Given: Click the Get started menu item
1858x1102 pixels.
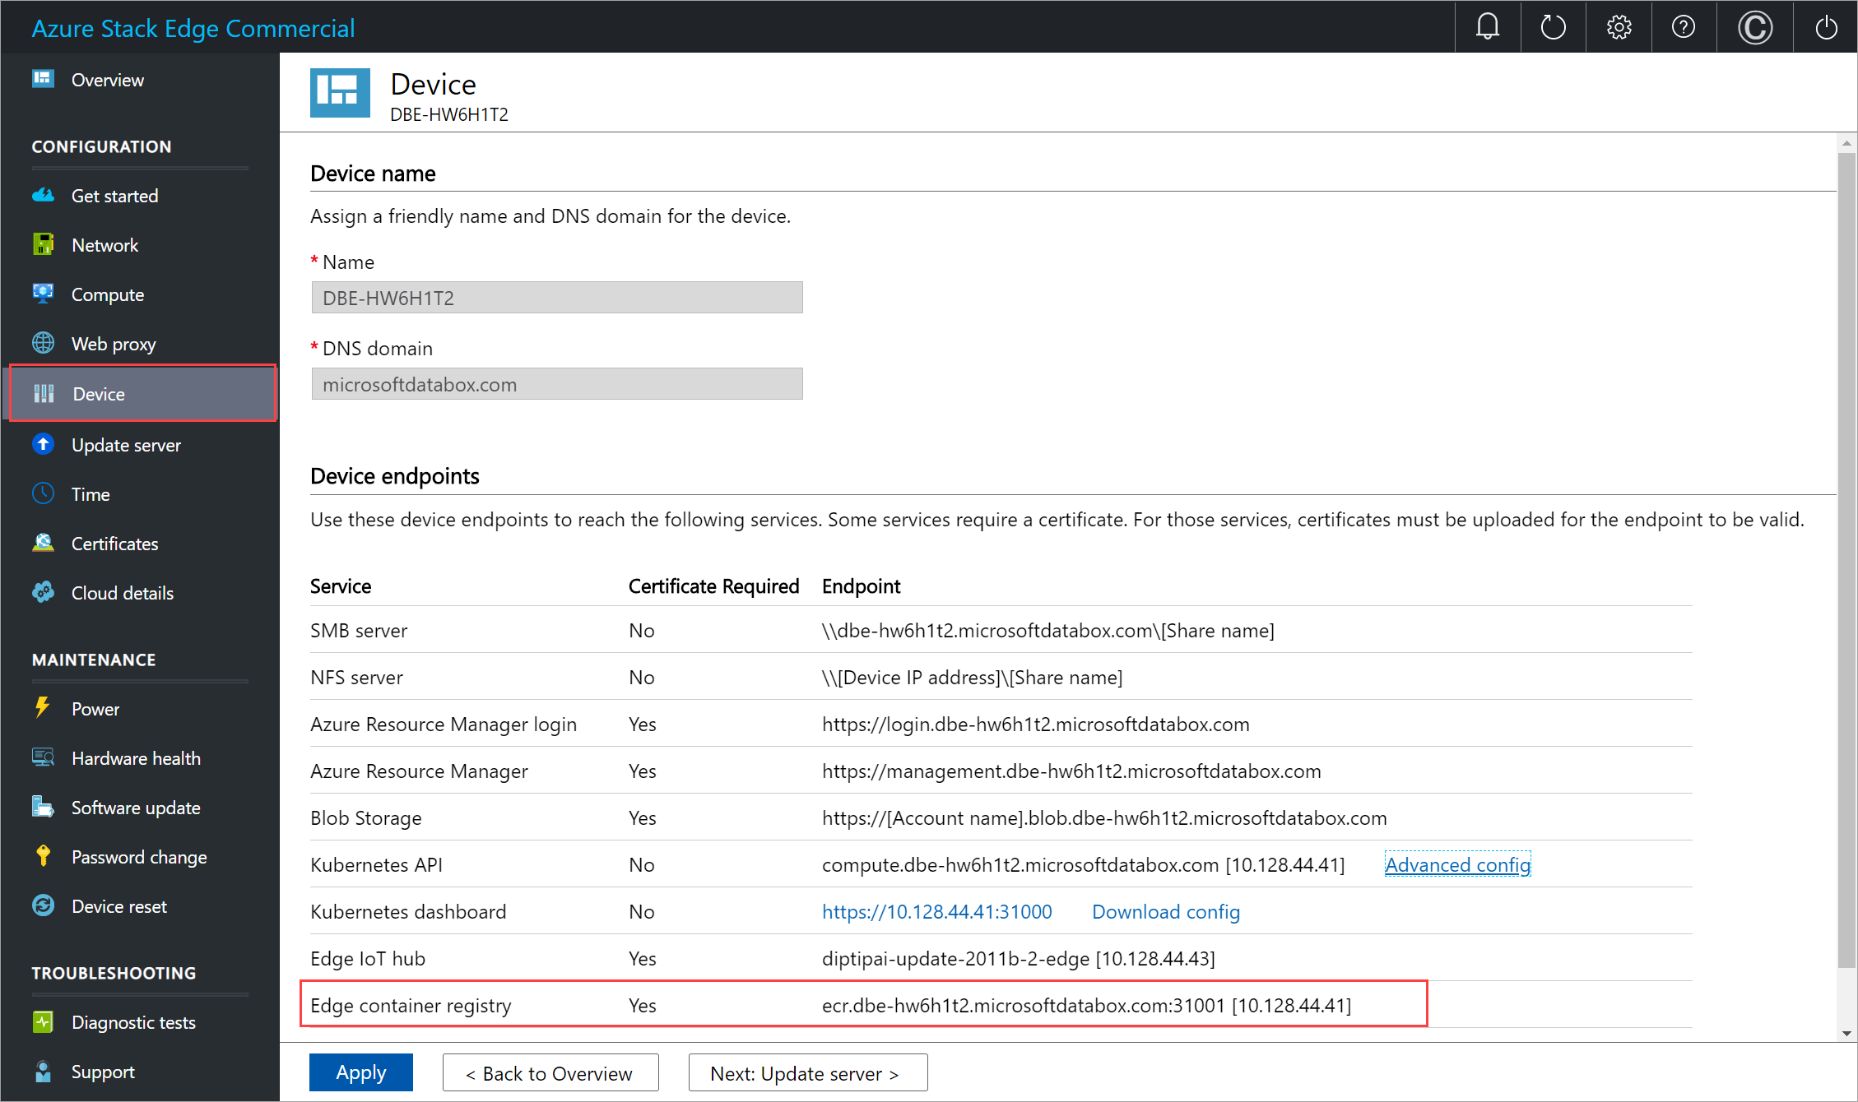Looking at the screenshot, I should point(117,194).
